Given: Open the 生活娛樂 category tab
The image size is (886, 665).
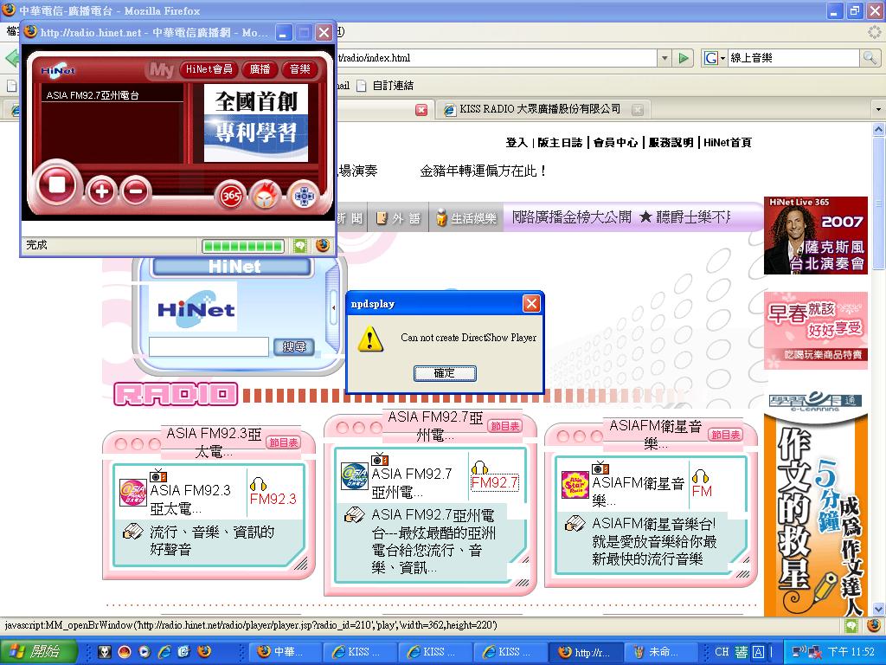Looking at the screenshot, I should pyautogui.click(x=466, y=218).
